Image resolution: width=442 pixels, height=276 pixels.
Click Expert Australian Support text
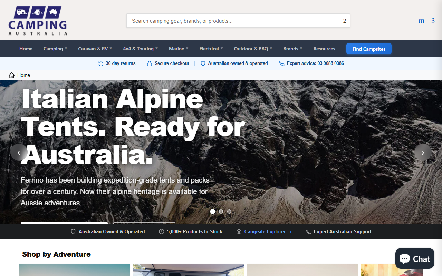[343, 231]
